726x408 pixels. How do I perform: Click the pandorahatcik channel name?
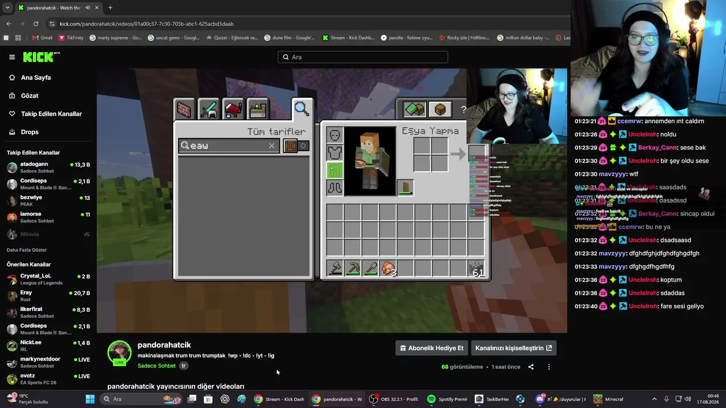tap(164, 345)
